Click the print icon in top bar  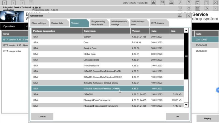[x=171, y=3]
